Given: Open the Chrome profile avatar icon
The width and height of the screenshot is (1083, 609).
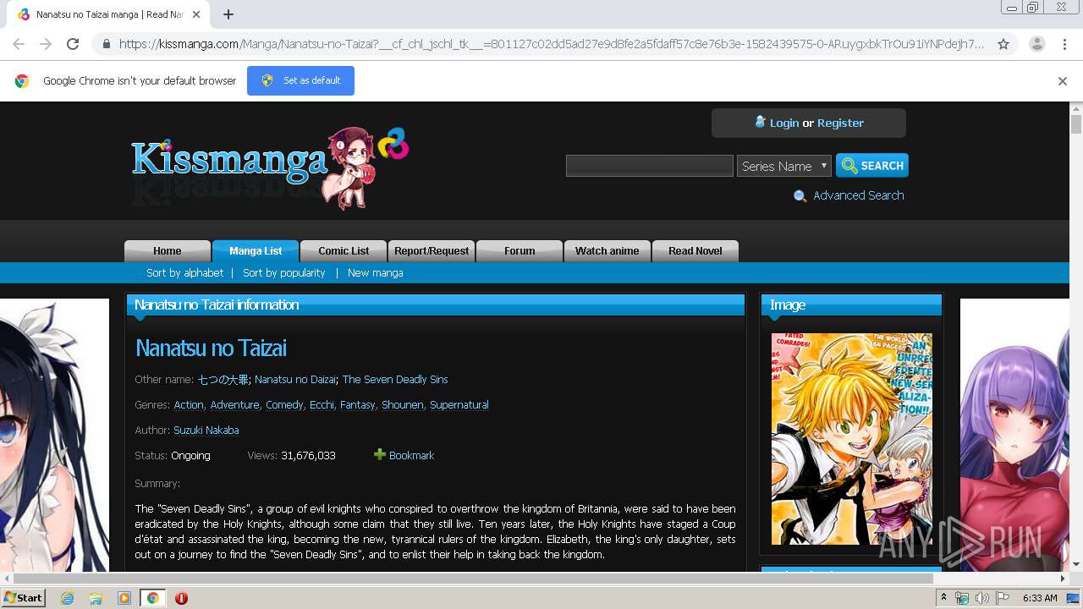Looking at the screenshot, I should tap(1036, 44).
